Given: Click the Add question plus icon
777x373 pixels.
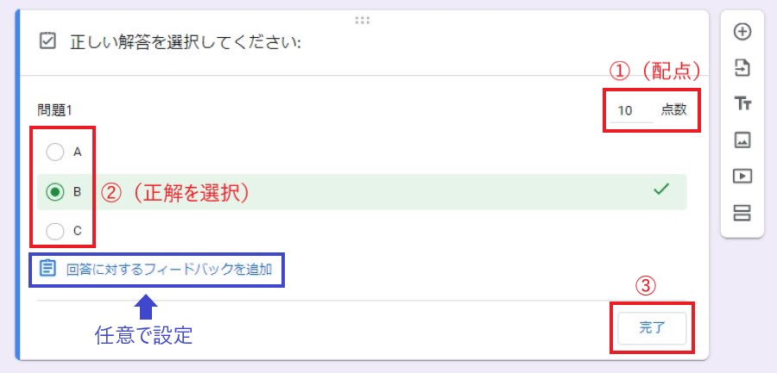Looking at the screenshot, I should pyautogui.click(x=742, y=32).
